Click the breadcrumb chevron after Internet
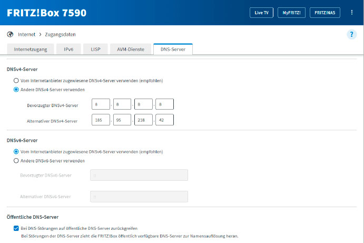This screenshot has height=243, width=364. point(40,34)
